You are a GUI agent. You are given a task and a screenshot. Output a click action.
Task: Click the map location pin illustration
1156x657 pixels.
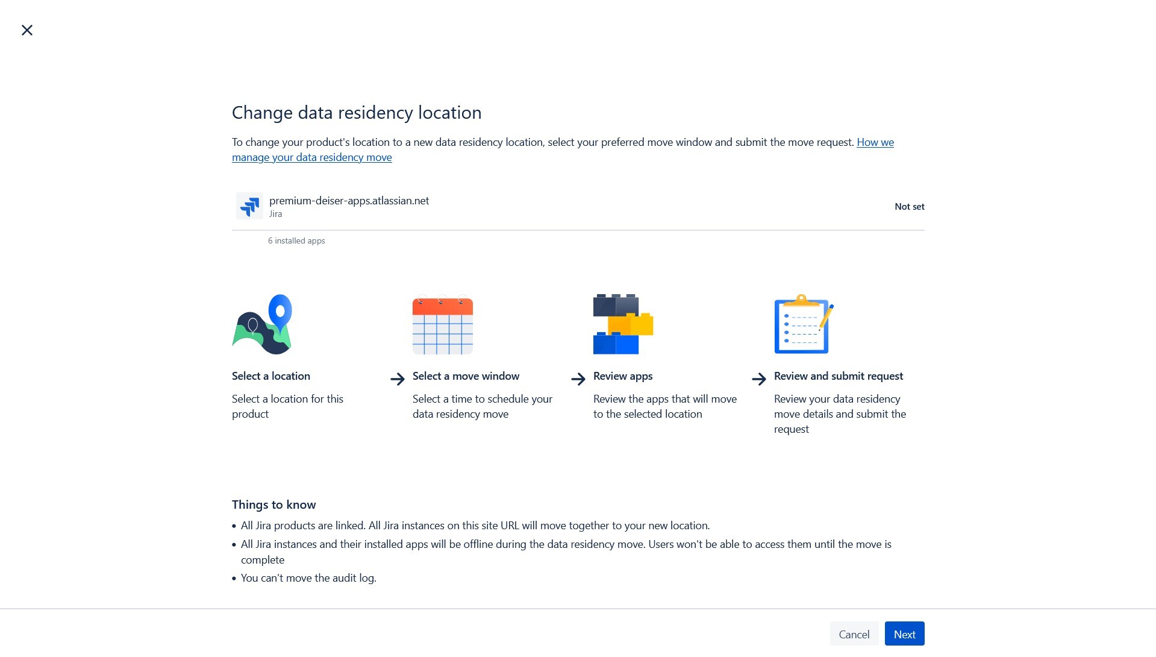tap(262, 324)
